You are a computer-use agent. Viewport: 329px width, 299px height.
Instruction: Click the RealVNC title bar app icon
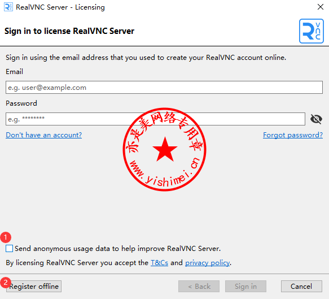(8, 7)
